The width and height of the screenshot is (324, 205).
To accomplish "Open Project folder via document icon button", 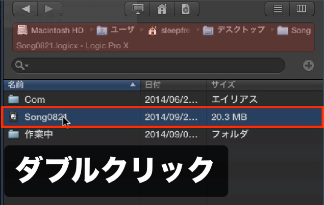I will point(187,9).
